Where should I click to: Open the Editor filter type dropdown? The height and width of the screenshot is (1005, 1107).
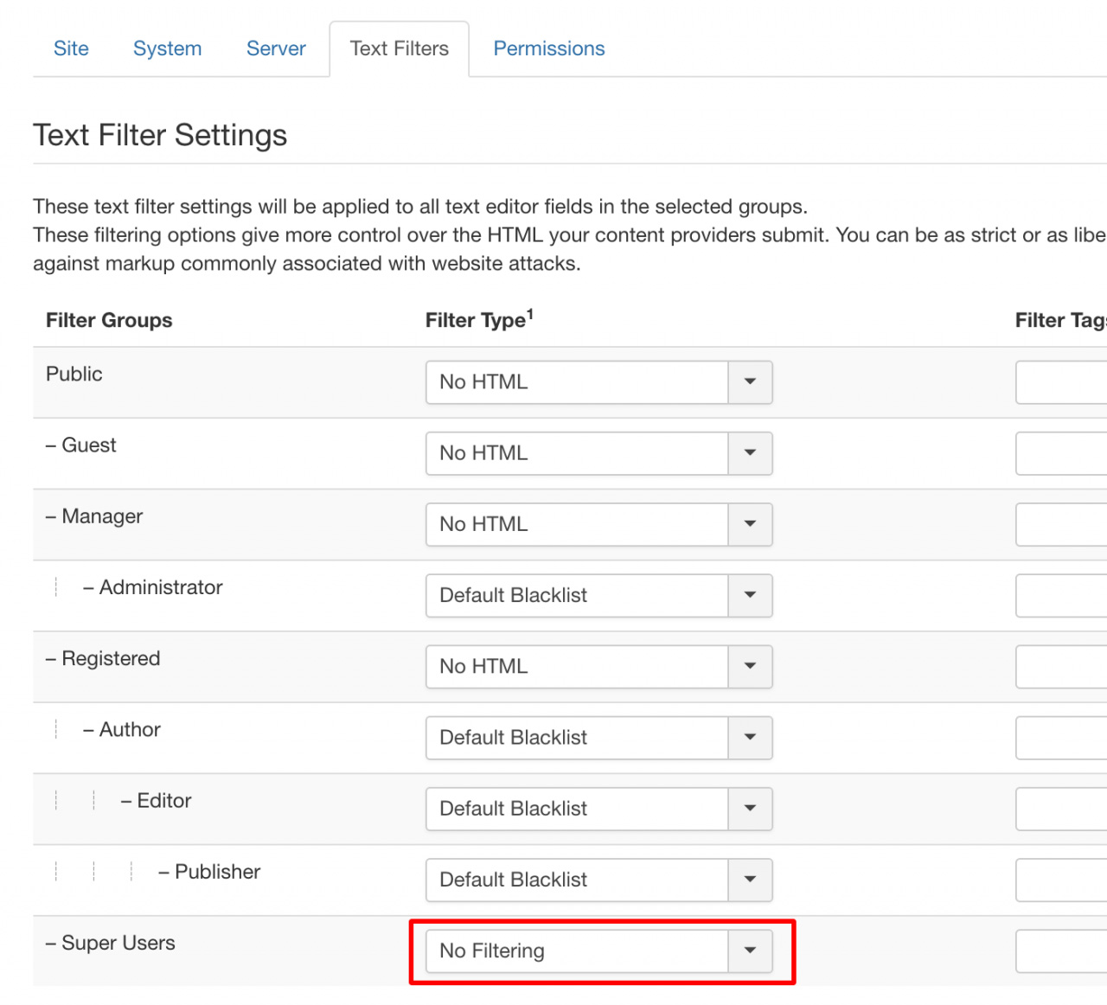click(598, 808)
